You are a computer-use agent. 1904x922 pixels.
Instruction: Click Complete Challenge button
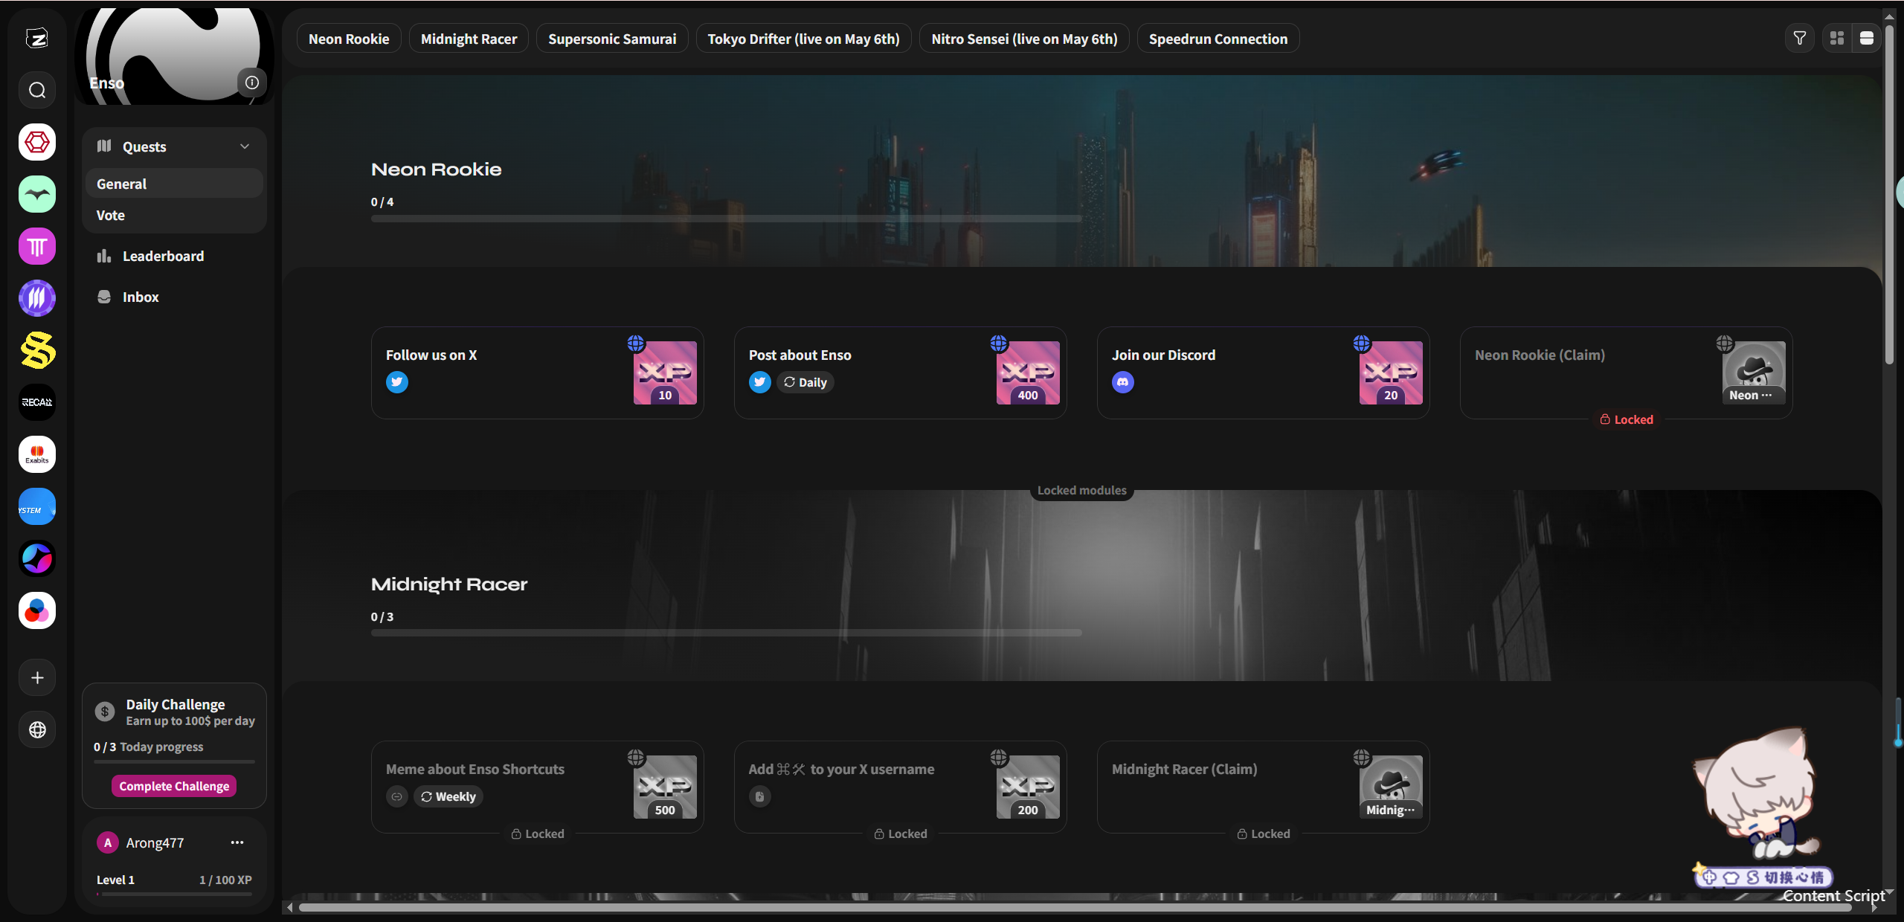pos(174,786)
